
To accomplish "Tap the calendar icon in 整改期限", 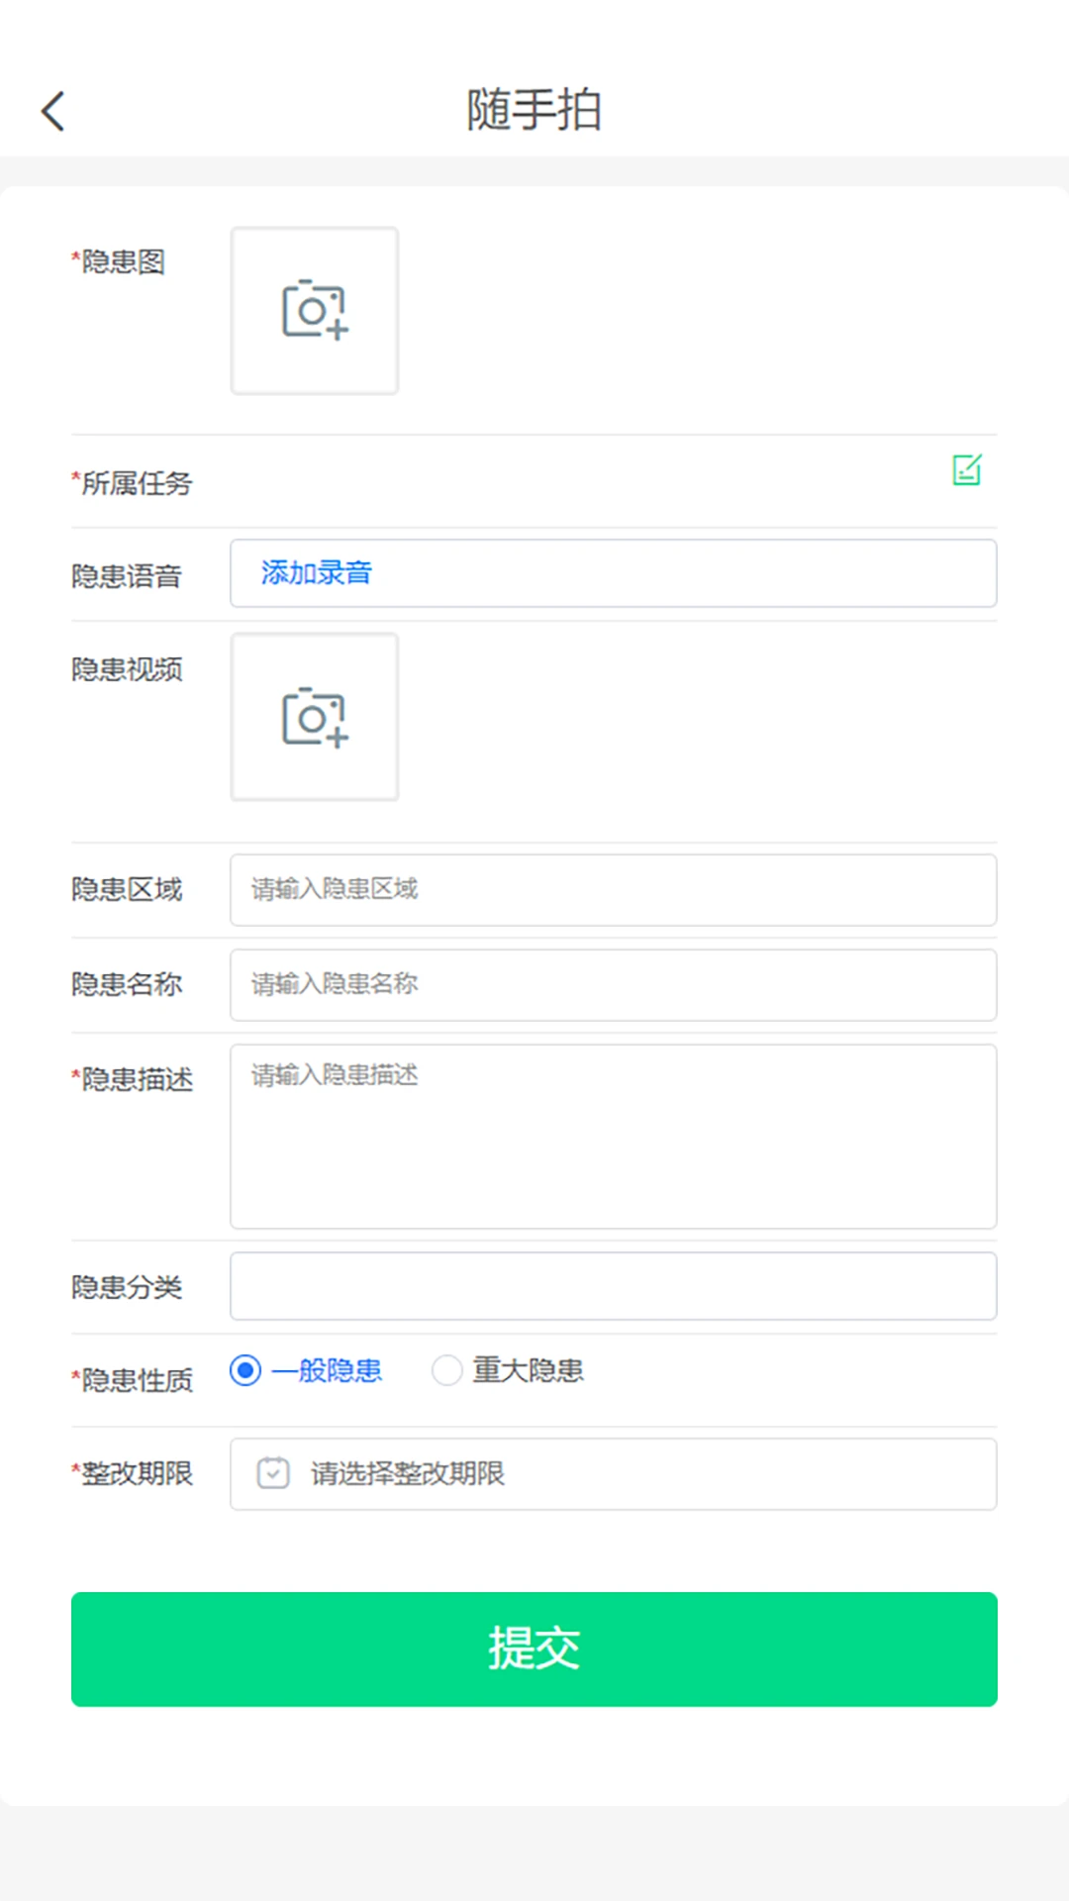I will coord(273,1473).
